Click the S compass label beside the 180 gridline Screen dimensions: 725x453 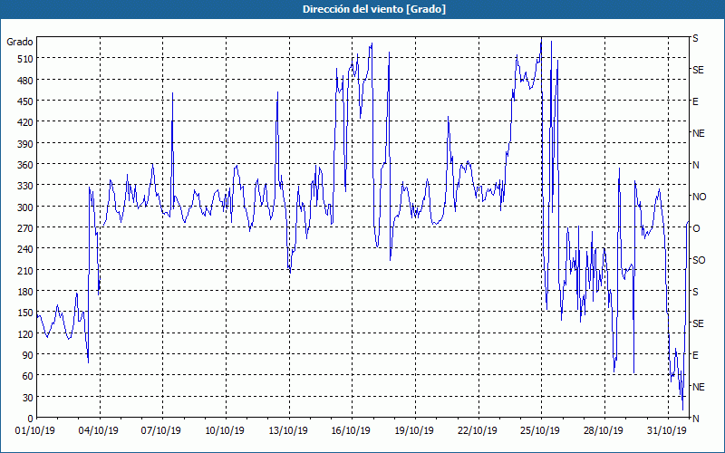pos(695,292)
